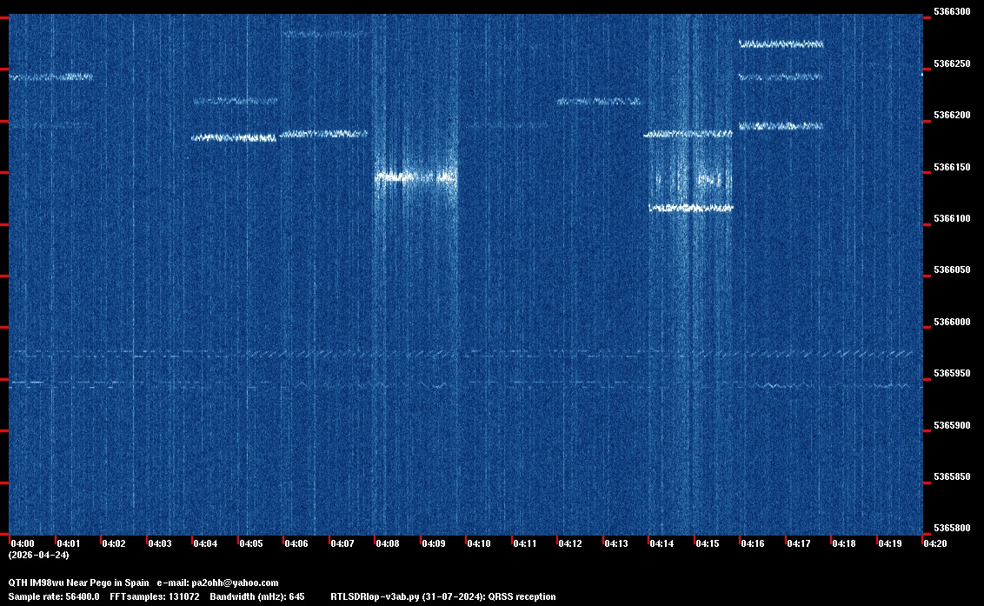Click the bright wide signal burst between 04:08 and 04:09
Viewport: 984px width, 606px height.
click(x=416, y=176)
